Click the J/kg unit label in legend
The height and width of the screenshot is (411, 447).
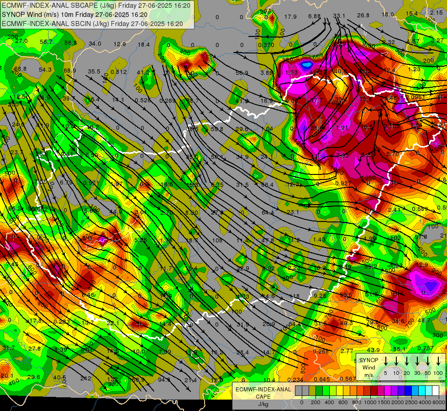pos(263,404)
